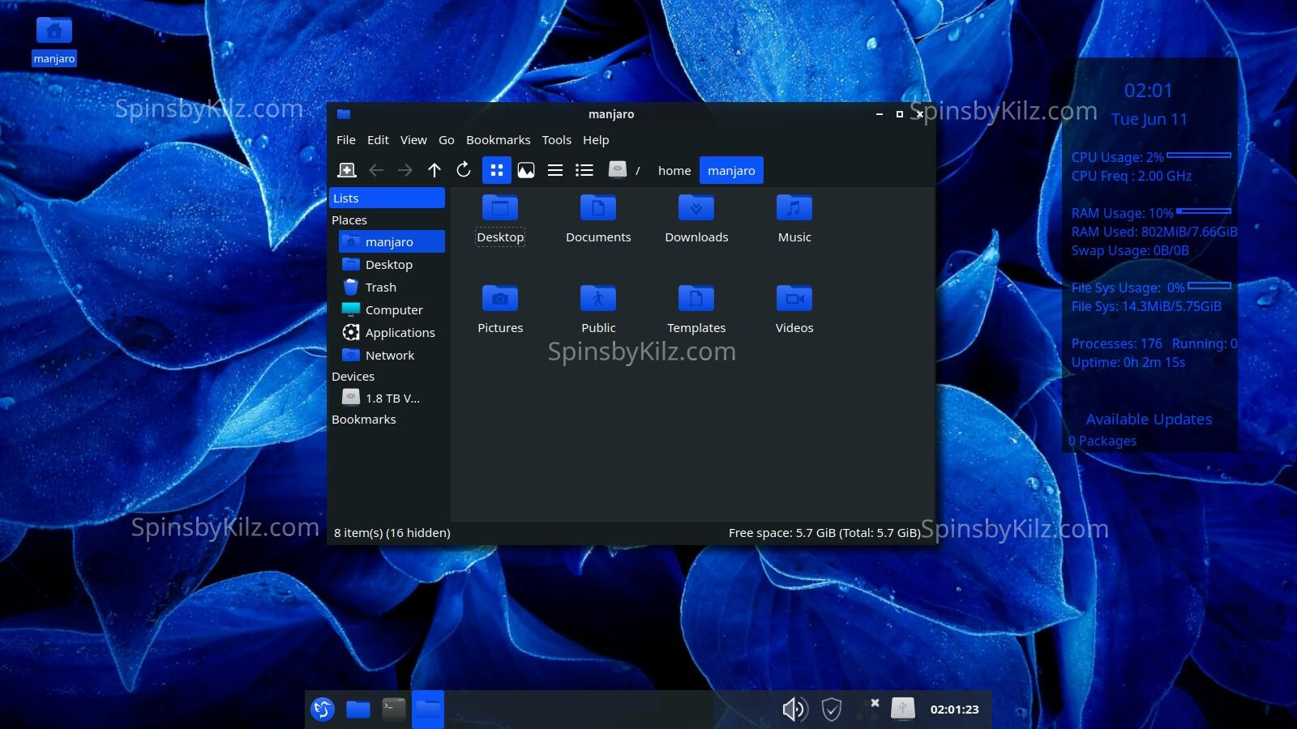Switch to icon view mode
This screenshot has height=729, width=1297.
point(497,170)
